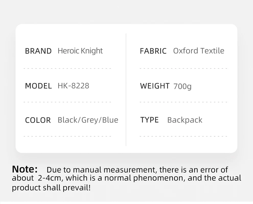
Task: Select the Heroic Knight brand value
Action: point(80,51)
